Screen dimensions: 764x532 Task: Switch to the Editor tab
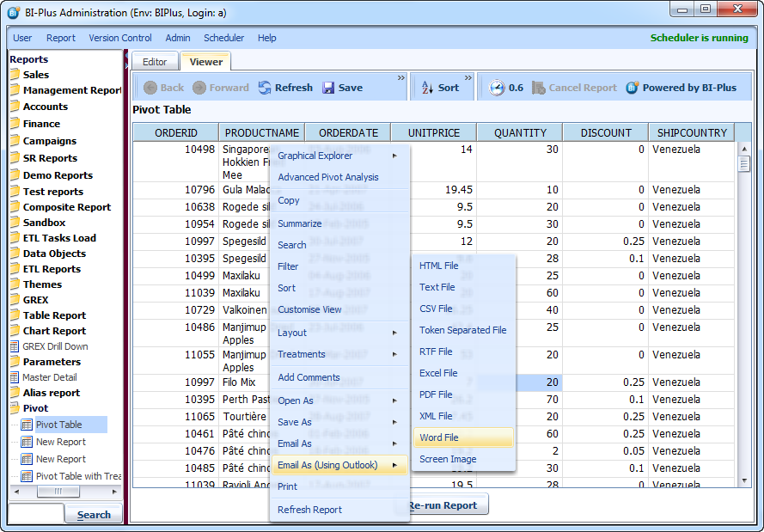pos(155,62)
